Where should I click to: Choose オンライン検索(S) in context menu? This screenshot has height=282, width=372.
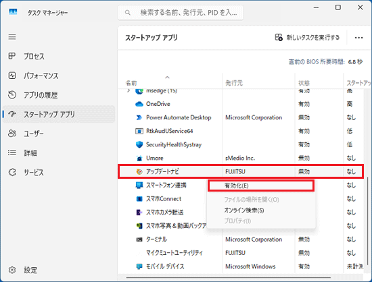coord(244,210)
